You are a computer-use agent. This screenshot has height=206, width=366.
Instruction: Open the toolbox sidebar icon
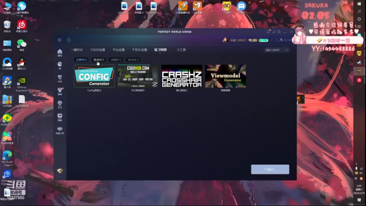(x=60, y=130)
